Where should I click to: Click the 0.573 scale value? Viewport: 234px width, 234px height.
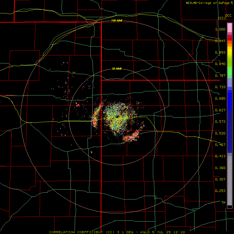click(220, 122)
